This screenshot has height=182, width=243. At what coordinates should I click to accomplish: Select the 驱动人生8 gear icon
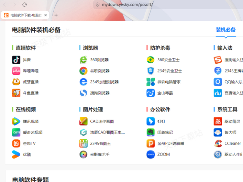click(x=218, y=155)
